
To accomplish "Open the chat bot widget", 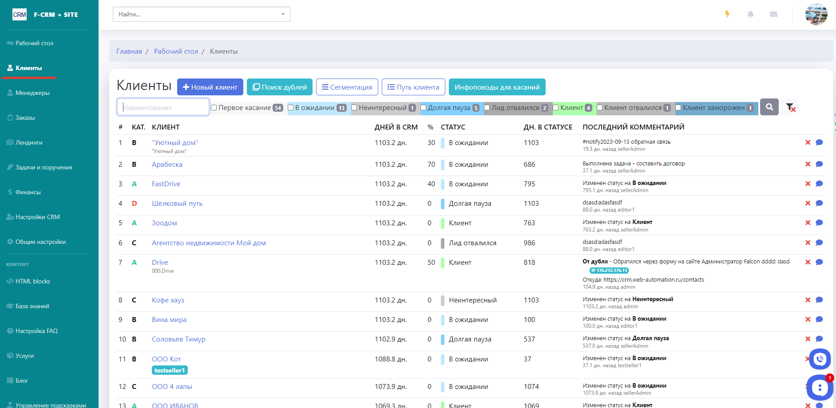I will [x=820, y=388].
